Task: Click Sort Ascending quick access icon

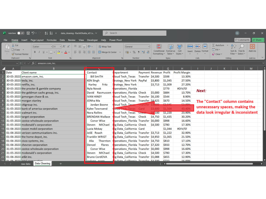Action: pyautogui.click(x=46, y=33)
